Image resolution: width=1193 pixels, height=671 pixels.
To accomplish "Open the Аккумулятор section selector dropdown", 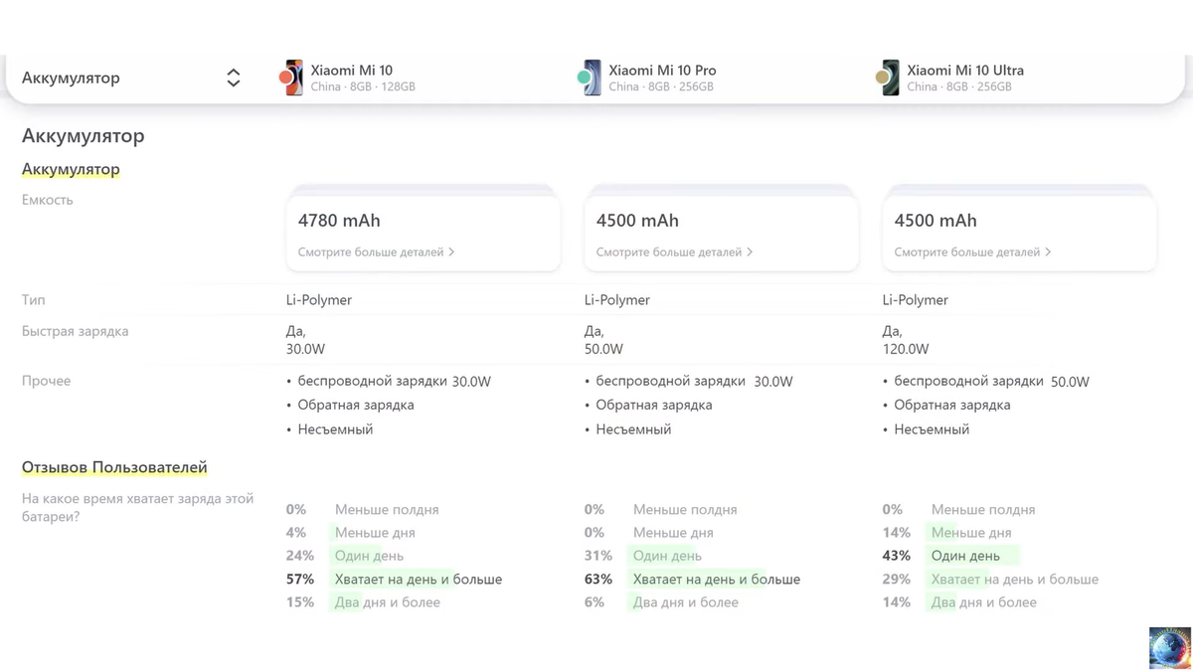I will [x=233, y=78].
